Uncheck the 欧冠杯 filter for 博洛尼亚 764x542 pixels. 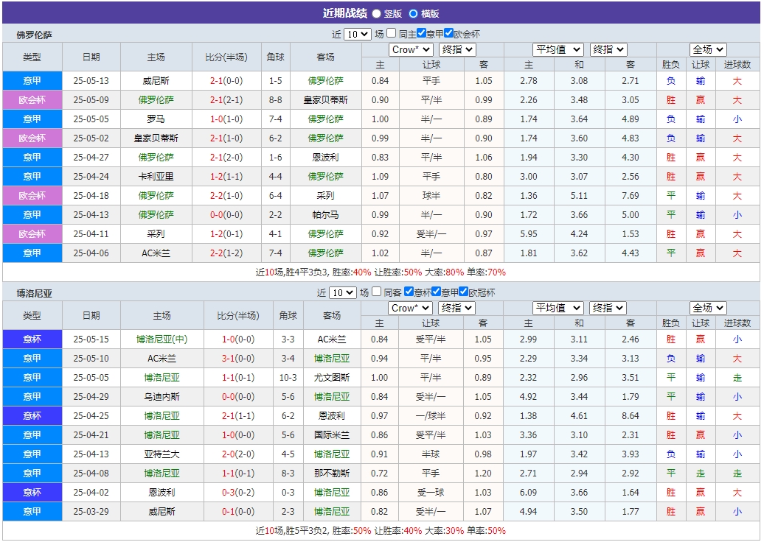pyautogui.click(x=464, y=292)
